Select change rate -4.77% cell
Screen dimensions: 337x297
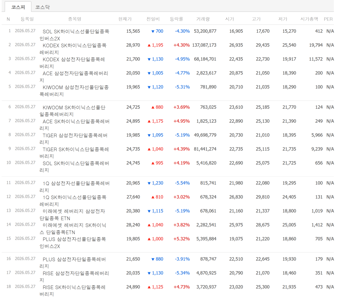(x=182, y=73)
